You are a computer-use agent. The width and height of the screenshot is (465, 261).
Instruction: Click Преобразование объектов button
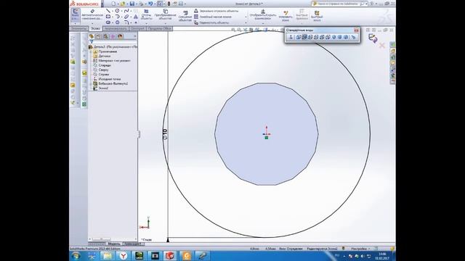point(165,14)
